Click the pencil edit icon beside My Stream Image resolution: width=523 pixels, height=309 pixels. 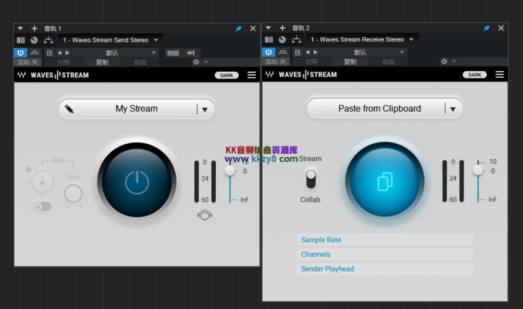[x=69, y=109]
